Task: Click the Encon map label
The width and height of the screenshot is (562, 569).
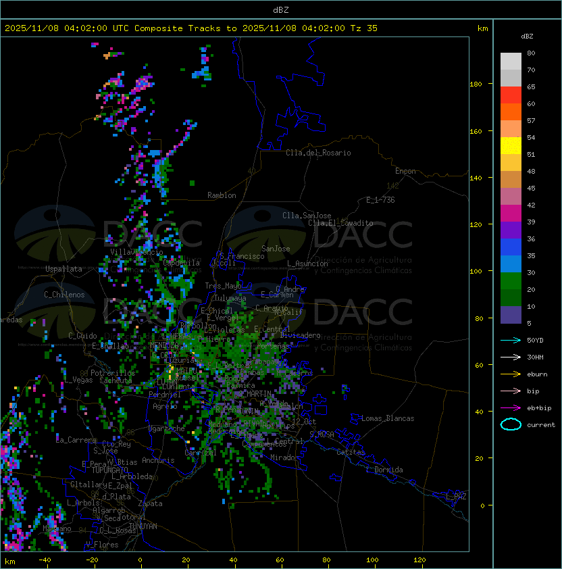Action: point(405,171)
